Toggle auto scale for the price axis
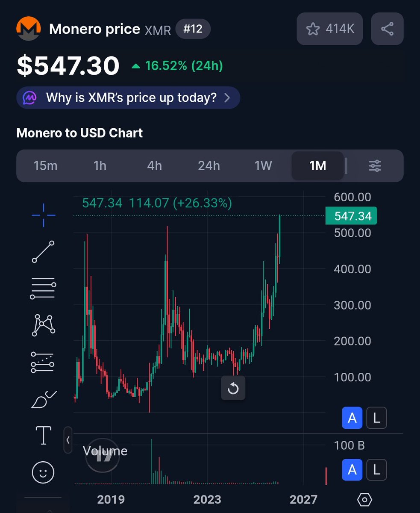 (352, 418)
